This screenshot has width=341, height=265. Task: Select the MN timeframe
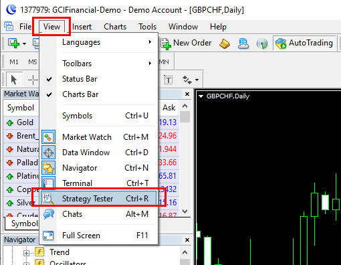[164, 62]
